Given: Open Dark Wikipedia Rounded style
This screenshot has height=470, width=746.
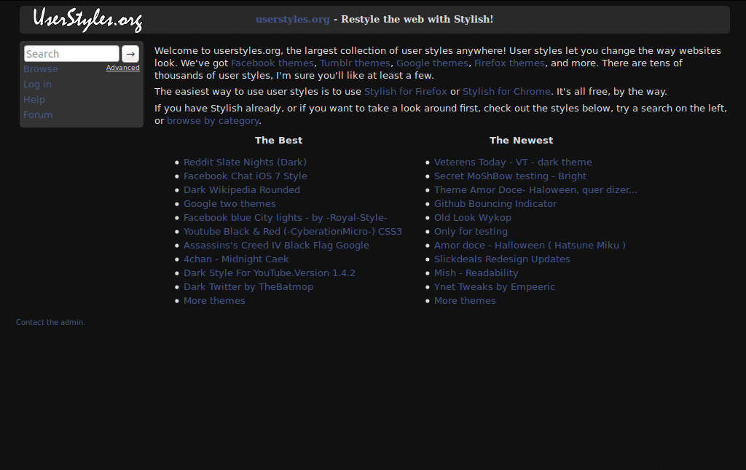Looking at the screenshot, I should coord(242,189).
